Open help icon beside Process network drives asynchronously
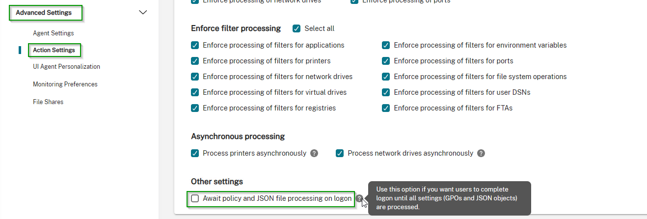Viewport: 647px width, 219px height. 481,153
